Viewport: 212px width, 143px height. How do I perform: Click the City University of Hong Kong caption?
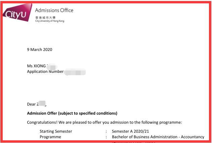[49, 21]
